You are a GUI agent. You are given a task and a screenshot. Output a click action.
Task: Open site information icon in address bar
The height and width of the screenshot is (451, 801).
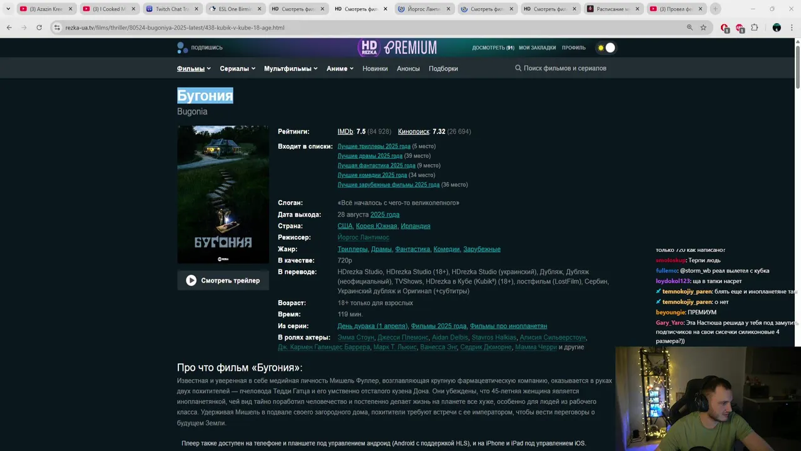pos(57,28)
